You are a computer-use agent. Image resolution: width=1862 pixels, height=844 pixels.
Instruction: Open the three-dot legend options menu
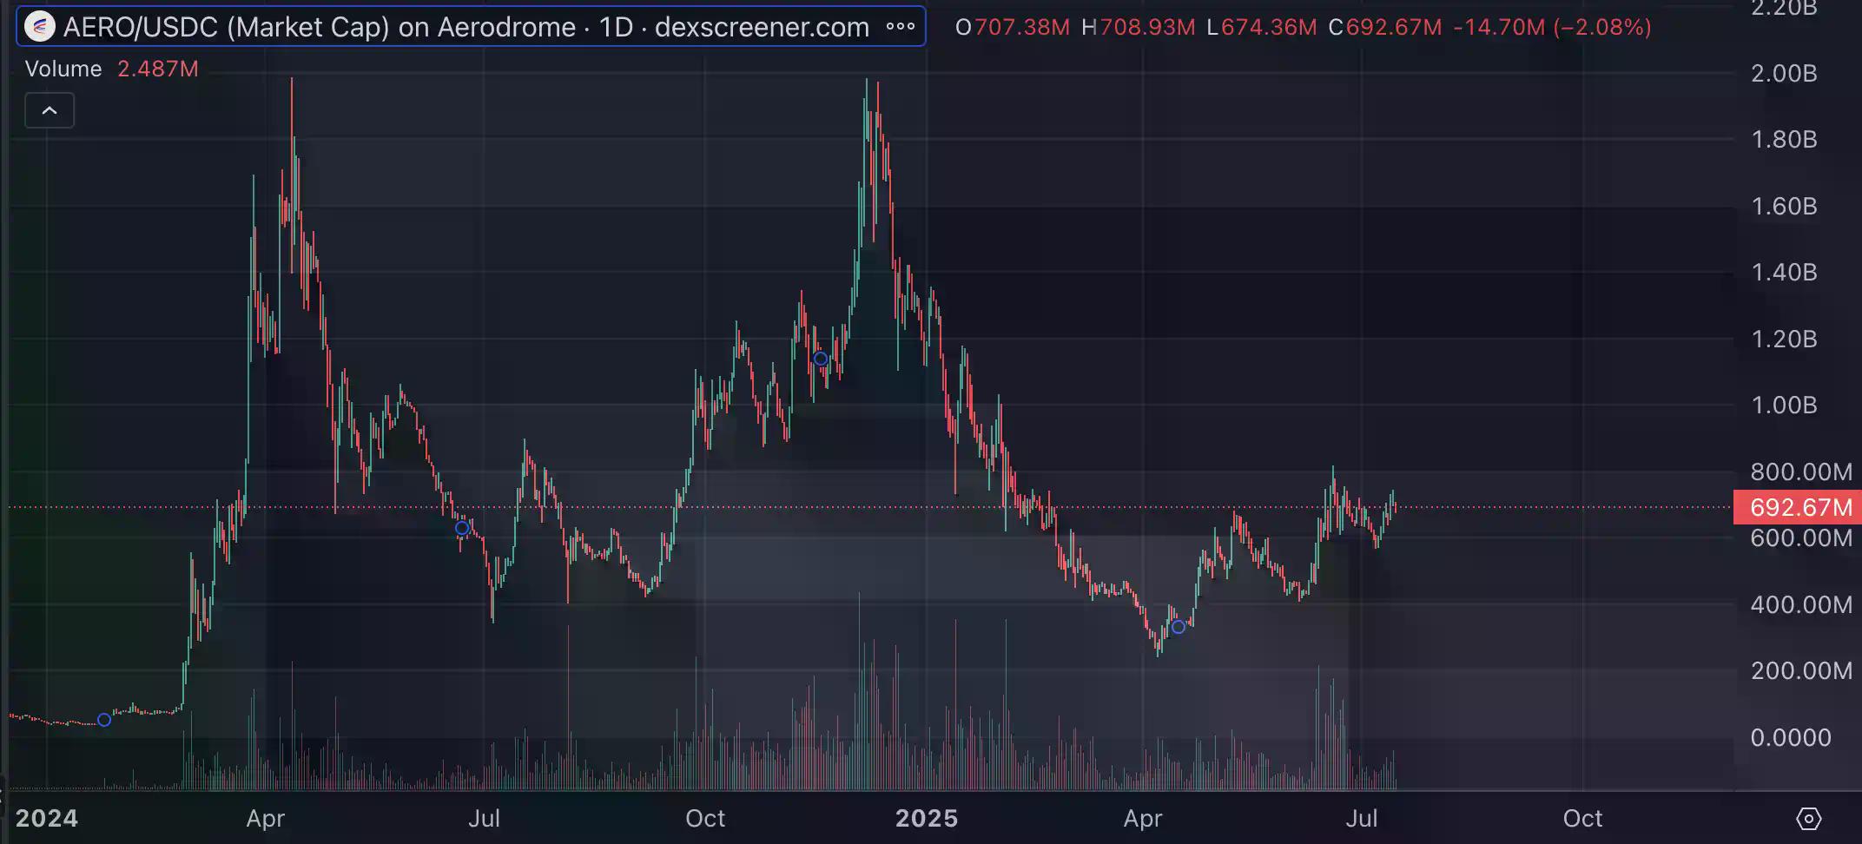click(x=901, y=27)
